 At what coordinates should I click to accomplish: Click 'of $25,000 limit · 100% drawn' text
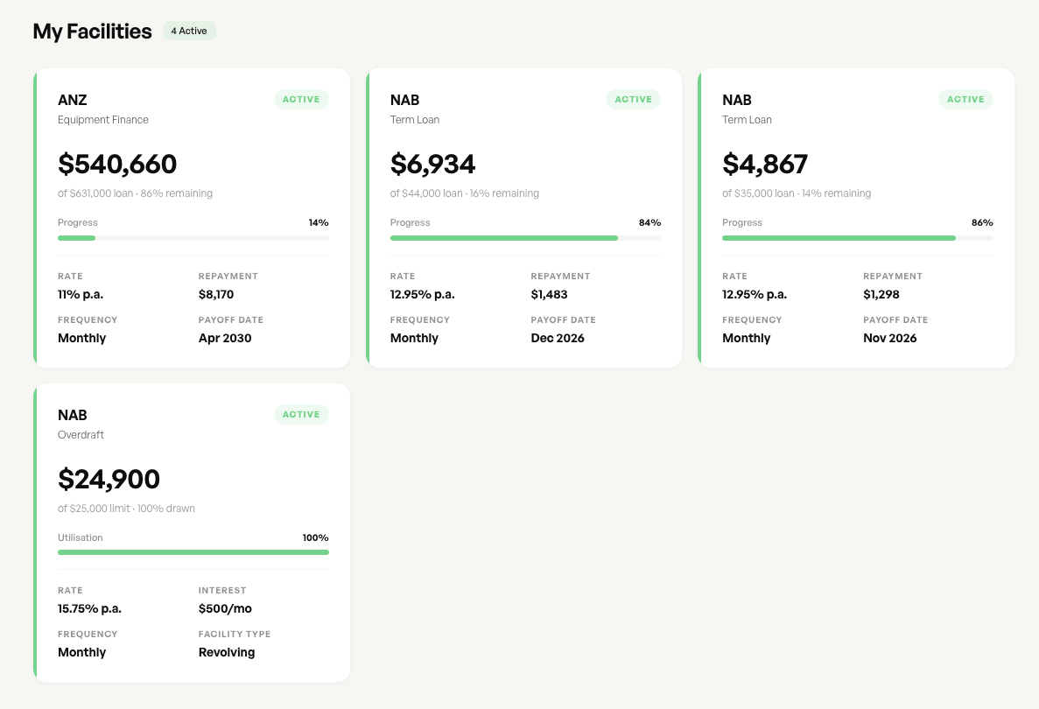[127, 509]
